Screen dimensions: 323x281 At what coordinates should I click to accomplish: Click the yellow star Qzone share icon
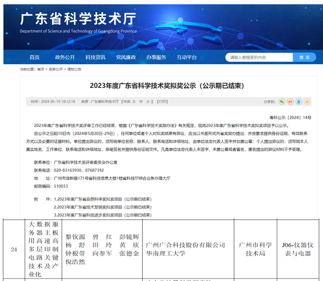pos(307,102)
